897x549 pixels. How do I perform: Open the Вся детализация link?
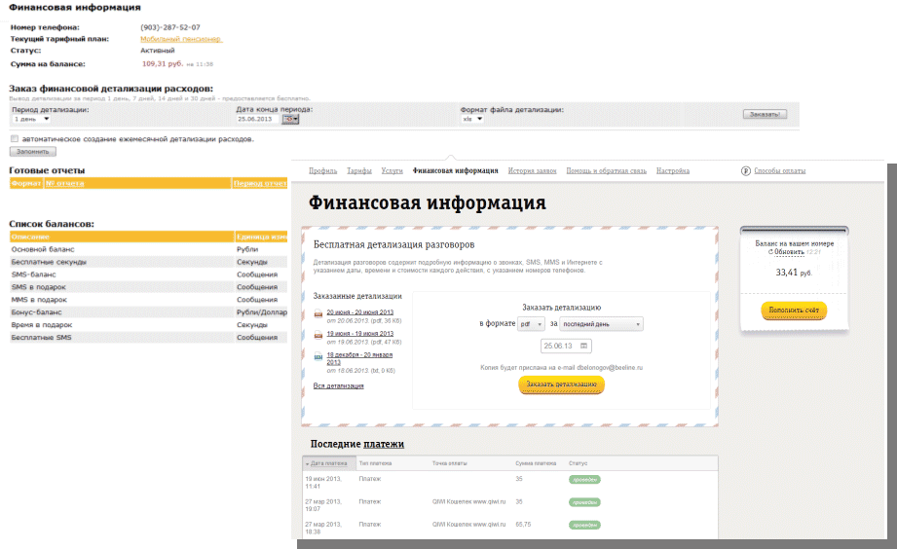click(338, 386)
